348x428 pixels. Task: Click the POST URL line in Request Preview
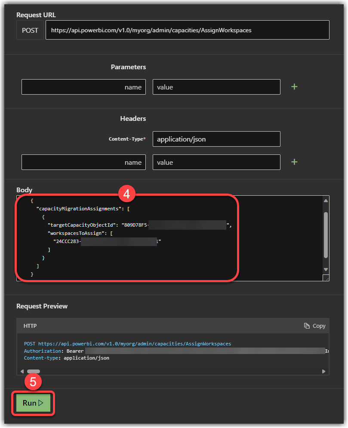[x=127, y=344]
